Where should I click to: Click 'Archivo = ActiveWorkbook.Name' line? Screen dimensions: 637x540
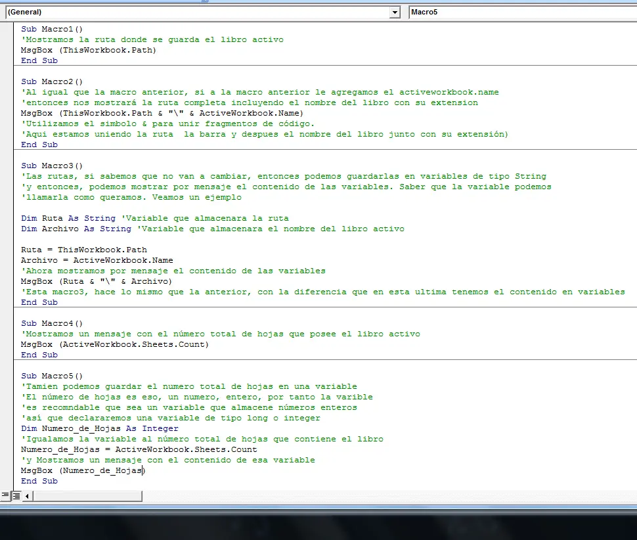click(97, 260)
